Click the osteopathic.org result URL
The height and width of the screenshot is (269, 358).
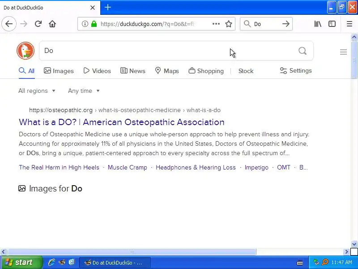pyautogui.click(x=125, y=110)
